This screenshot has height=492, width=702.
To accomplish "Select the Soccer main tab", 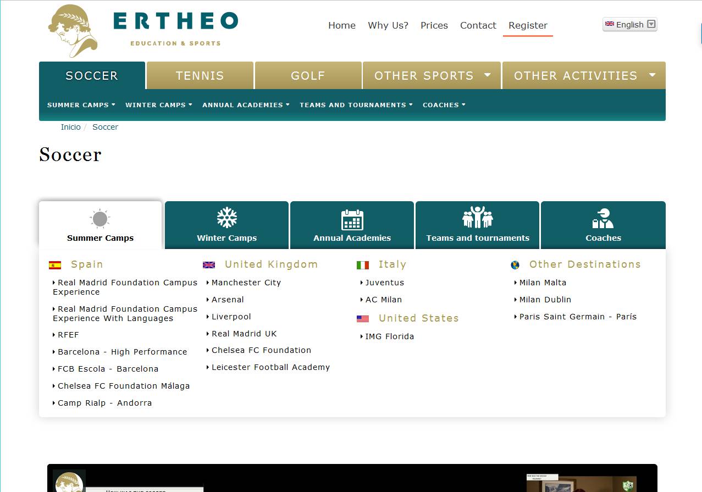I will (92, 75).
